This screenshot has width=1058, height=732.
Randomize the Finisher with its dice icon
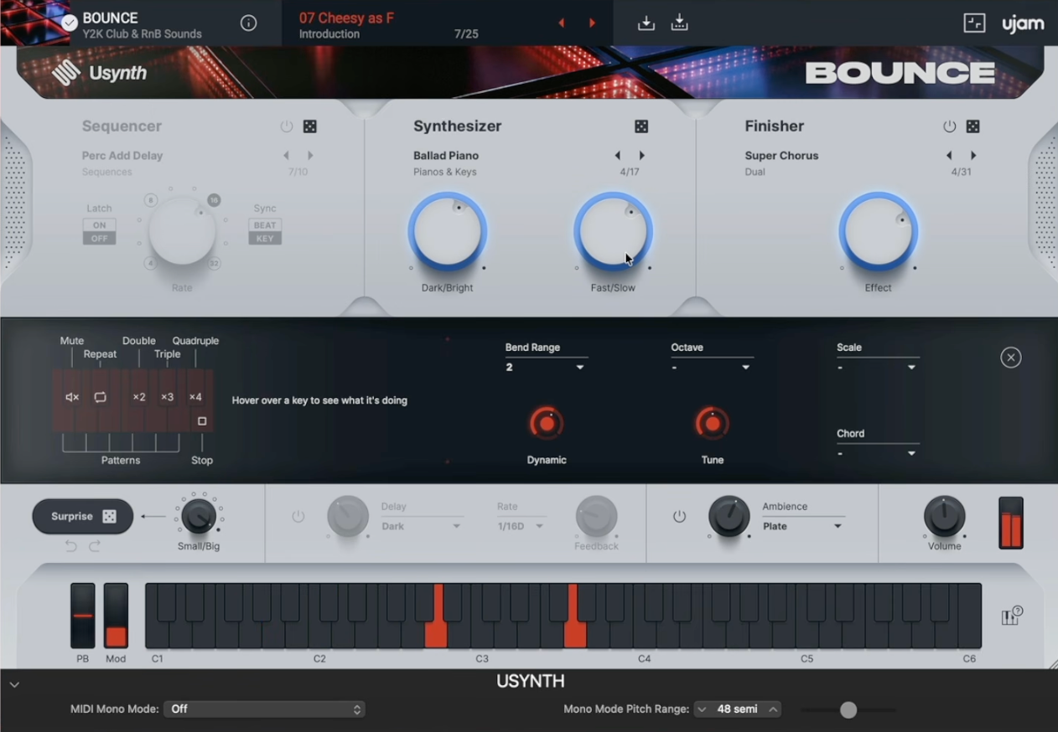click(972, 126)
